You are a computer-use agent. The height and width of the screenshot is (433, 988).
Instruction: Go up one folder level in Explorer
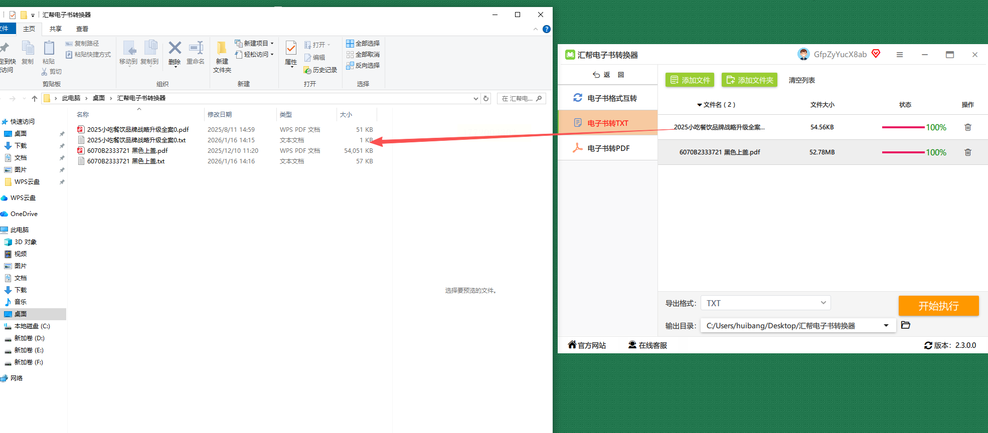35,98
